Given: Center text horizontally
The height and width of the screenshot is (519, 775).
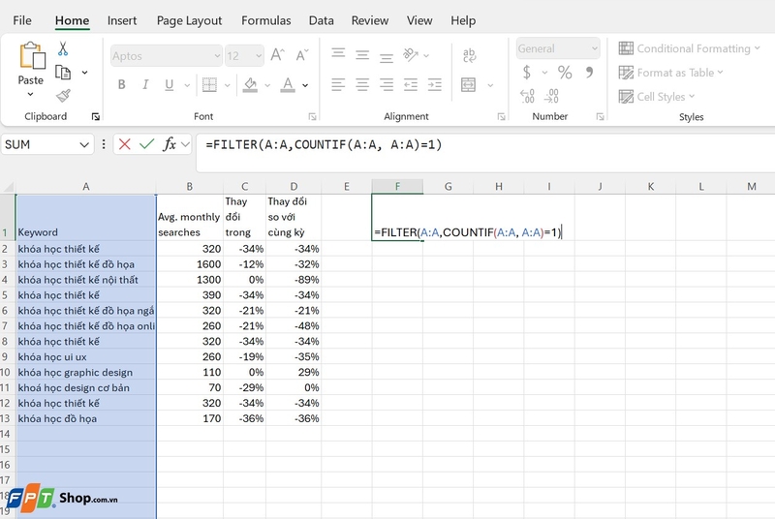Looking at the screenshot, I should click(x=362, y=85).
